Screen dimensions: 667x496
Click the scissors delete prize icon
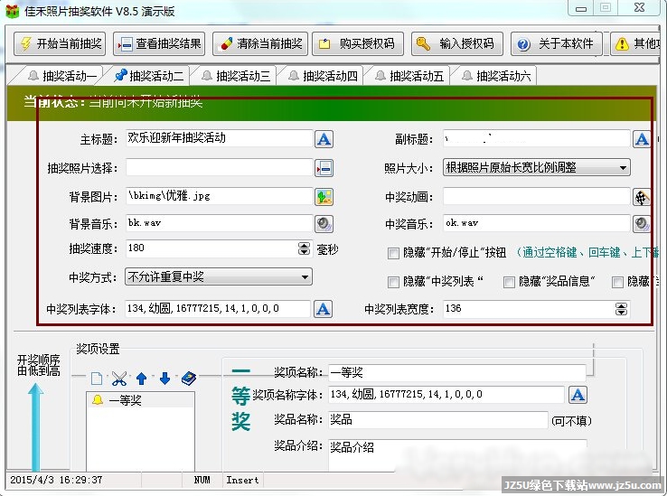[x=118, y=379]
